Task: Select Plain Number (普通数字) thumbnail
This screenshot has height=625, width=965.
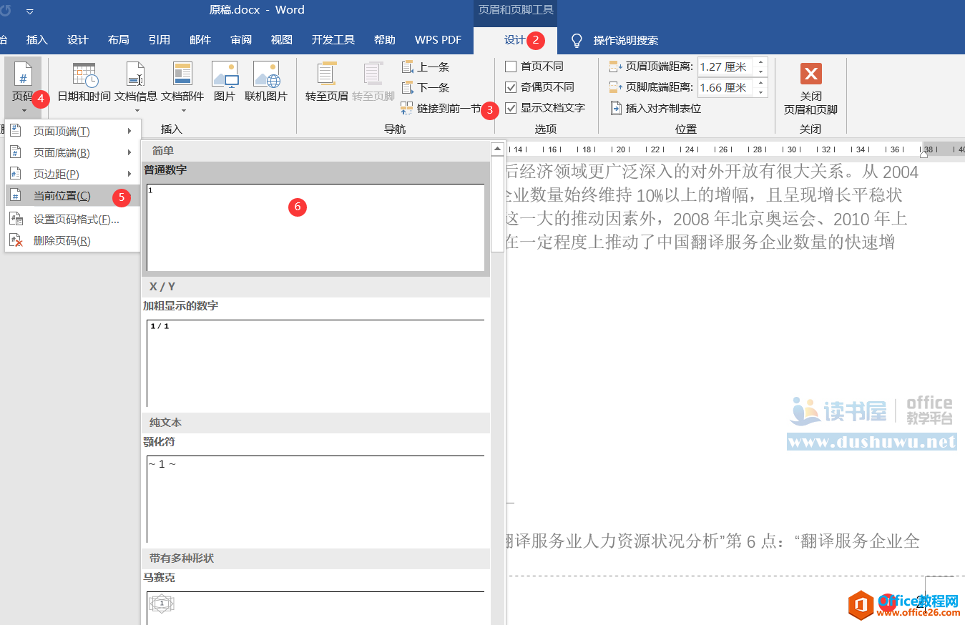Action: tap(315, 227)
